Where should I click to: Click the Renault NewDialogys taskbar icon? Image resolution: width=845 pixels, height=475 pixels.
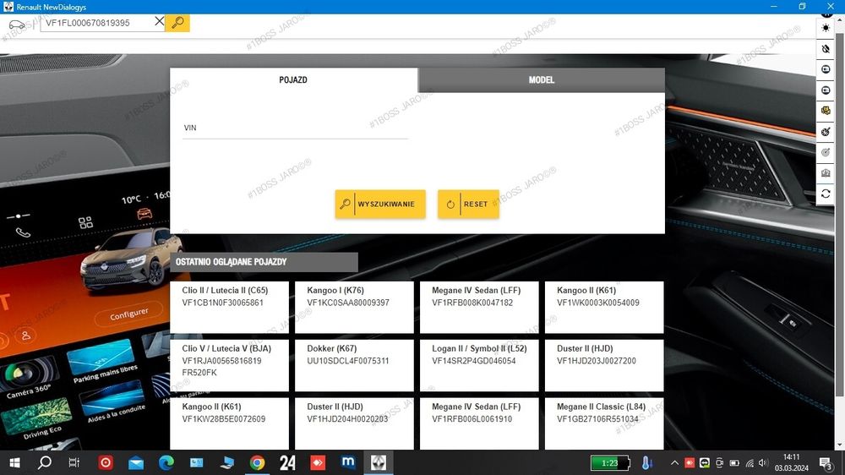(379, 462)
